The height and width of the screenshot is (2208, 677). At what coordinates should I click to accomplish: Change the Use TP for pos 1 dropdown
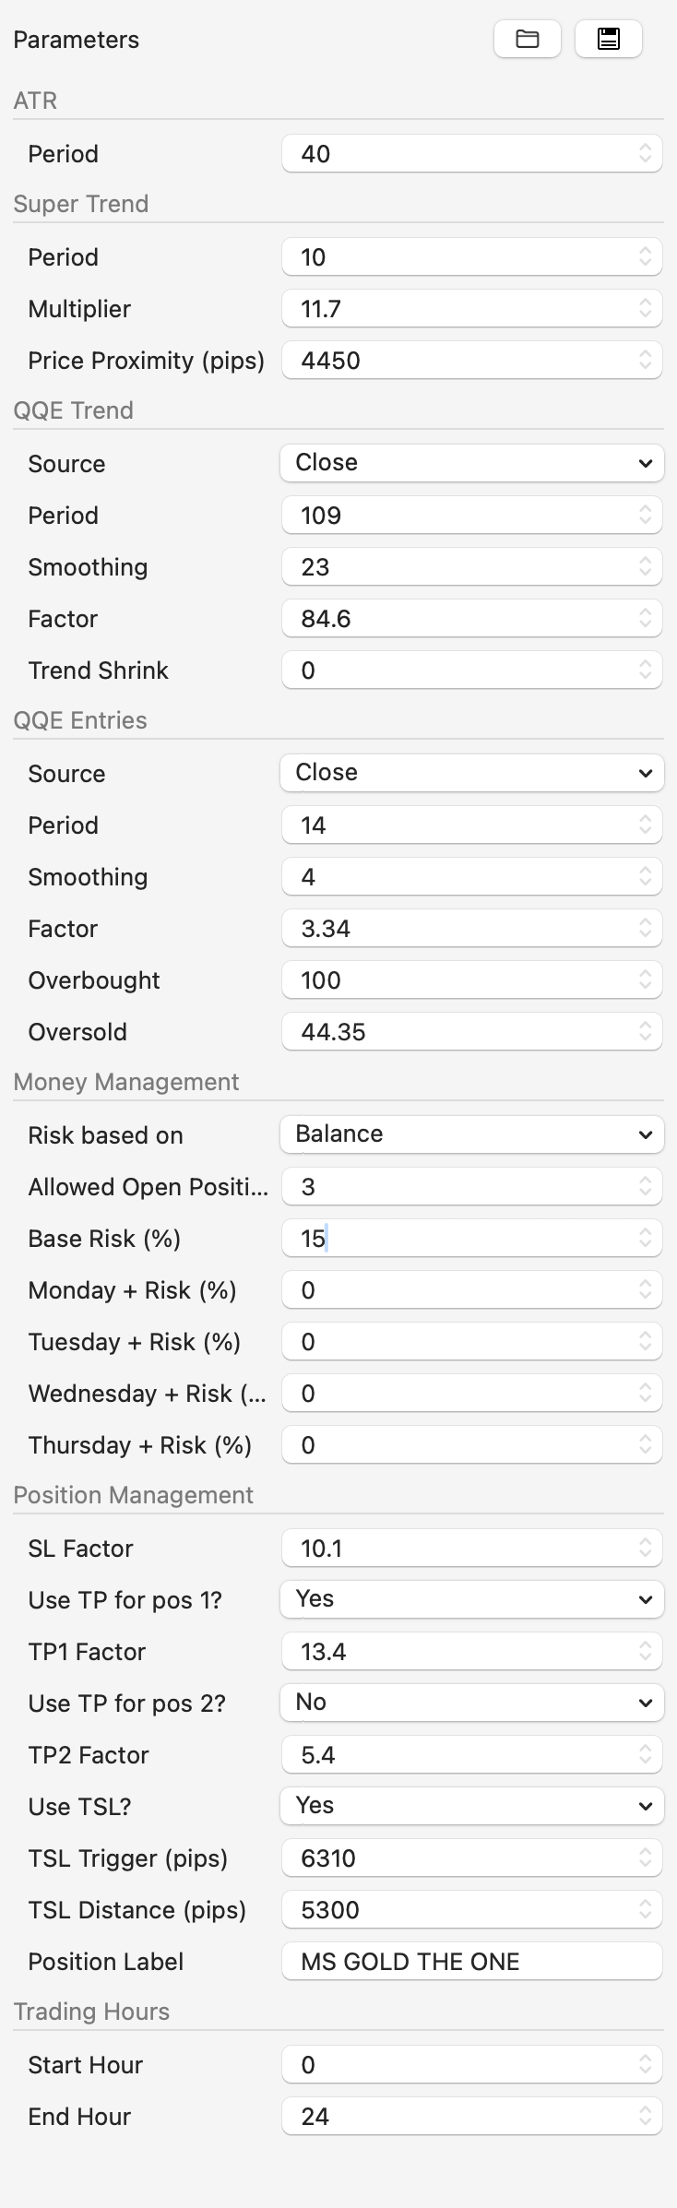(x=471, y=1598)
